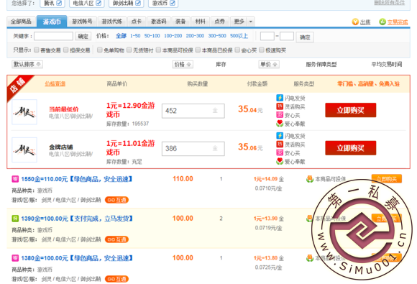Open the 交易完成 link

[398, 22]
